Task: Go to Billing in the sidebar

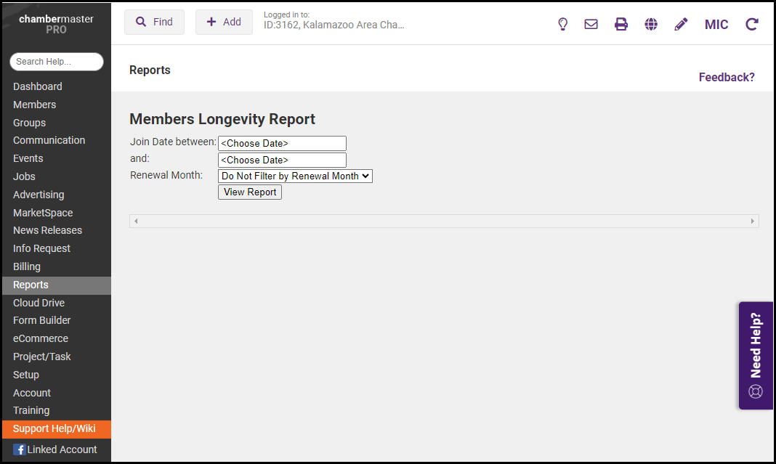Action: 27,266
